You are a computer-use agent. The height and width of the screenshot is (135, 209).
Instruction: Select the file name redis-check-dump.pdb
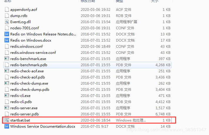[x=30, y=90]
